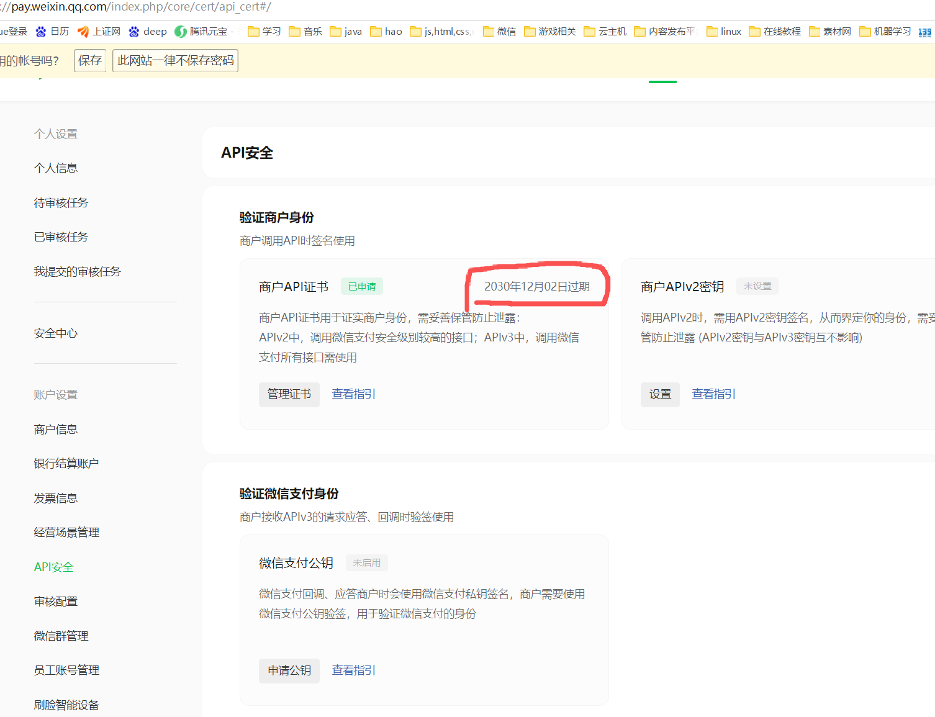This screenshot has width=935, height=717.
Task: Open the 腾讯元宝 bookmark
Action: pyautogui.click(x=202, y=32)
